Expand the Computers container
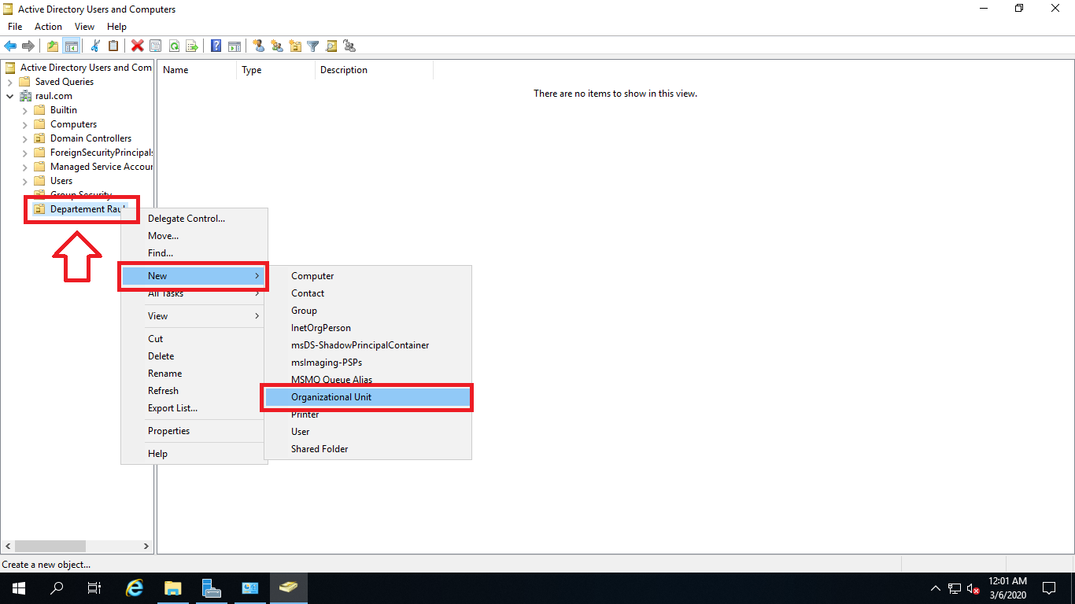 [x=25, y=123]
